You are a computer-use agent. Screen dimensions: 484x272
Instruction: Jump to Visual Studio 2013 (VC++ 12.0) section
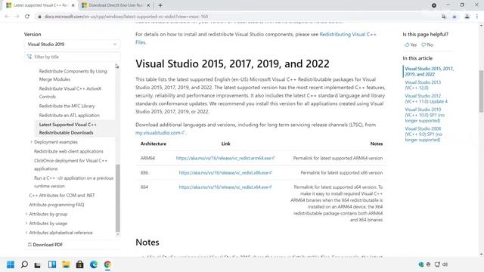coord(423,85)
